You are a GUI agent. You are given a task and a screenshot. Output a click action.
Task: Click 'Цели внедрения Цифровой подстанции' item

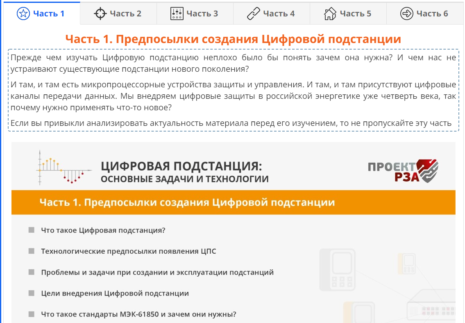click(x=115, y=293)
